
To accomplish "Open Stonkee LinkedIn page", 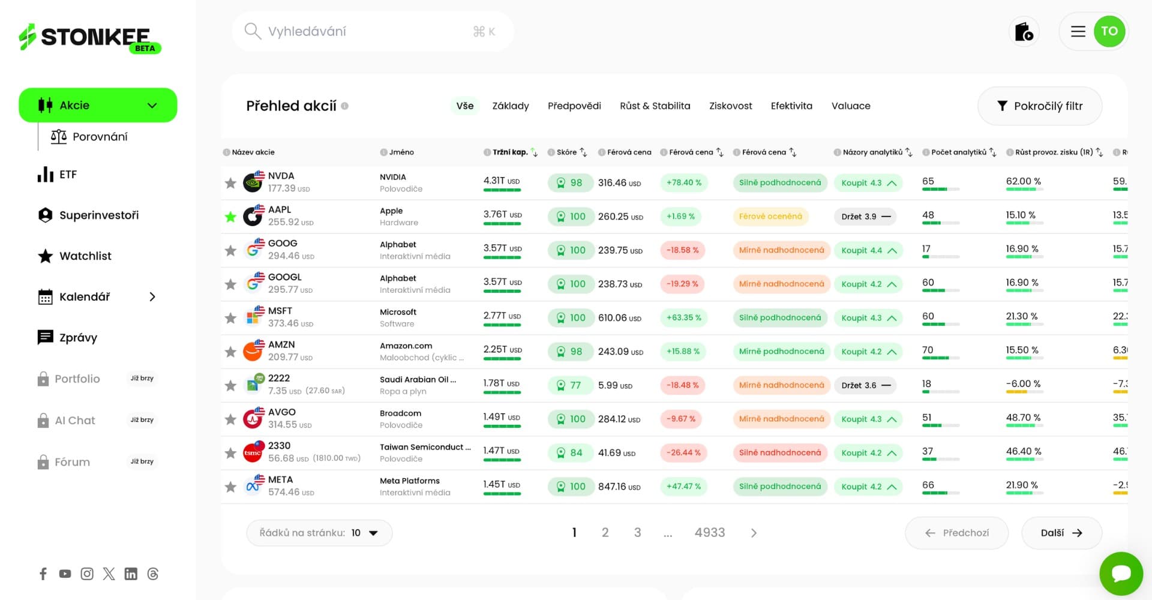I will [131, 574].
